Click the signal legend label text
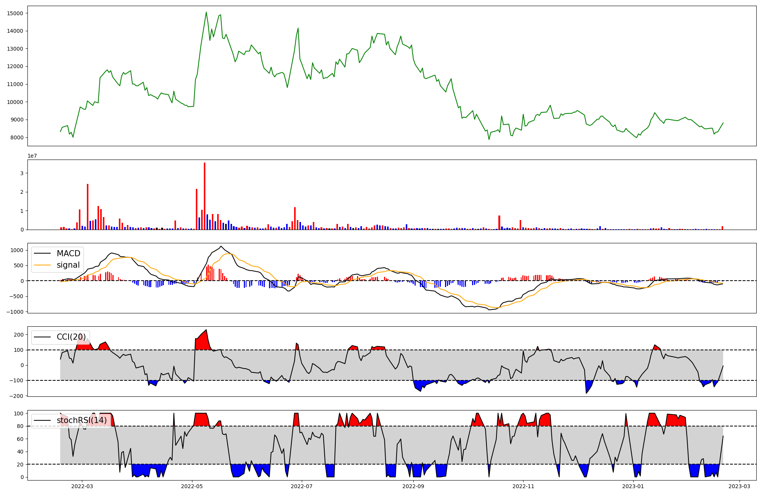 pos(68,265)
